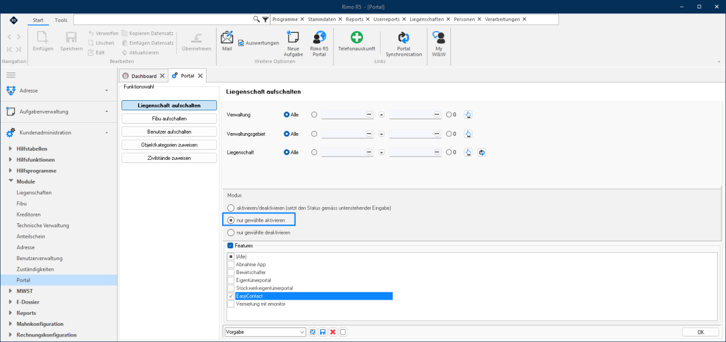Image resolution: width=726 pixels, height=342 pixels.
Task: Close the Portal tab
Action: tap(200, 76)
